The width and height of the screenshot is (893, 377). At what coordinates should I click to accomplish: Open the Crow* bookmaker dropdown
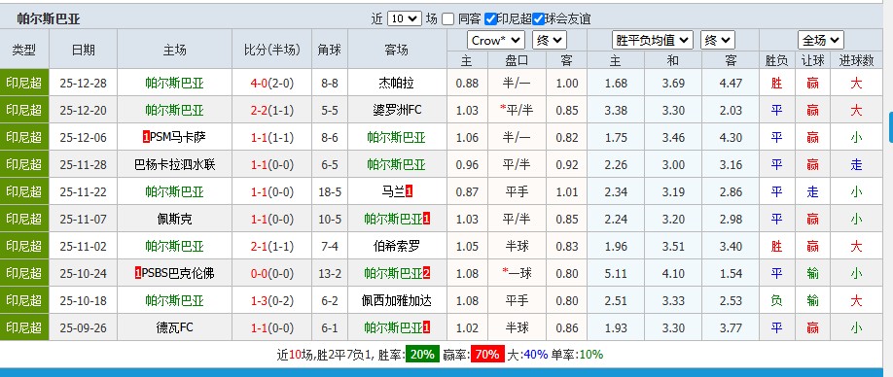pyautogui.click(x=495, y=41)
